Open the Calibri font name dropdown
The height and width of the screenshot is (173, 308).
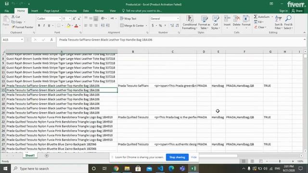click(x=60, y=19)
